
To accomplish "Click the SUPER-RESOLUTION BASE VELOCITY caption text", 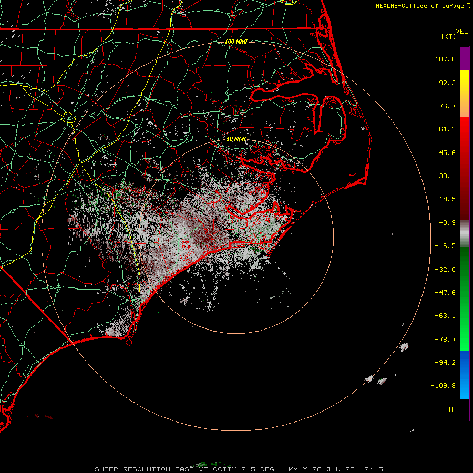I will tap(166, 469).
